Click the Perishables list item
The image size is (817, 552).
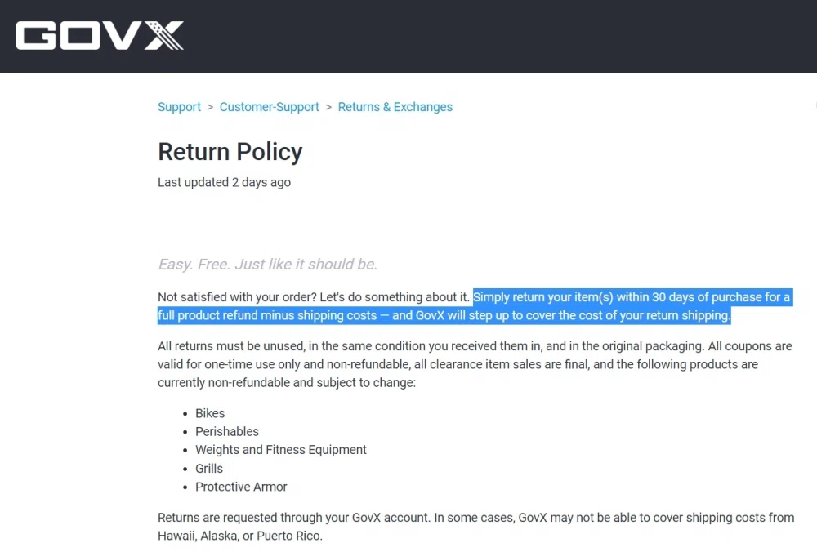(x=226, y=431)
